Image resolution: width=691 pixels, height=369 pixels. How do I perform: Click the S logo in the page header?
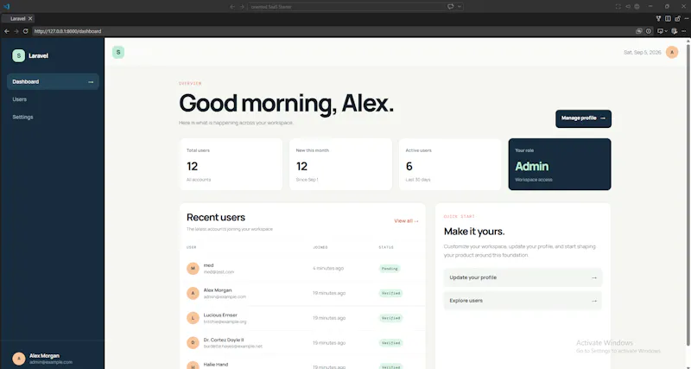coord(118,52)
